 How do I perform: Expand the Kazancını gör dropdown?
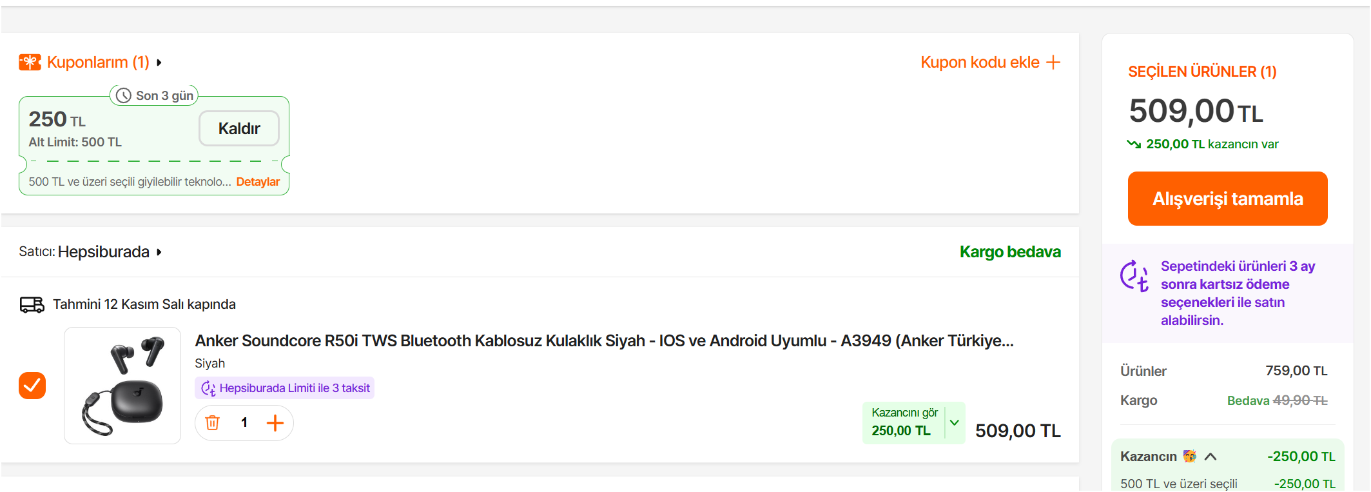click(955, 423)
